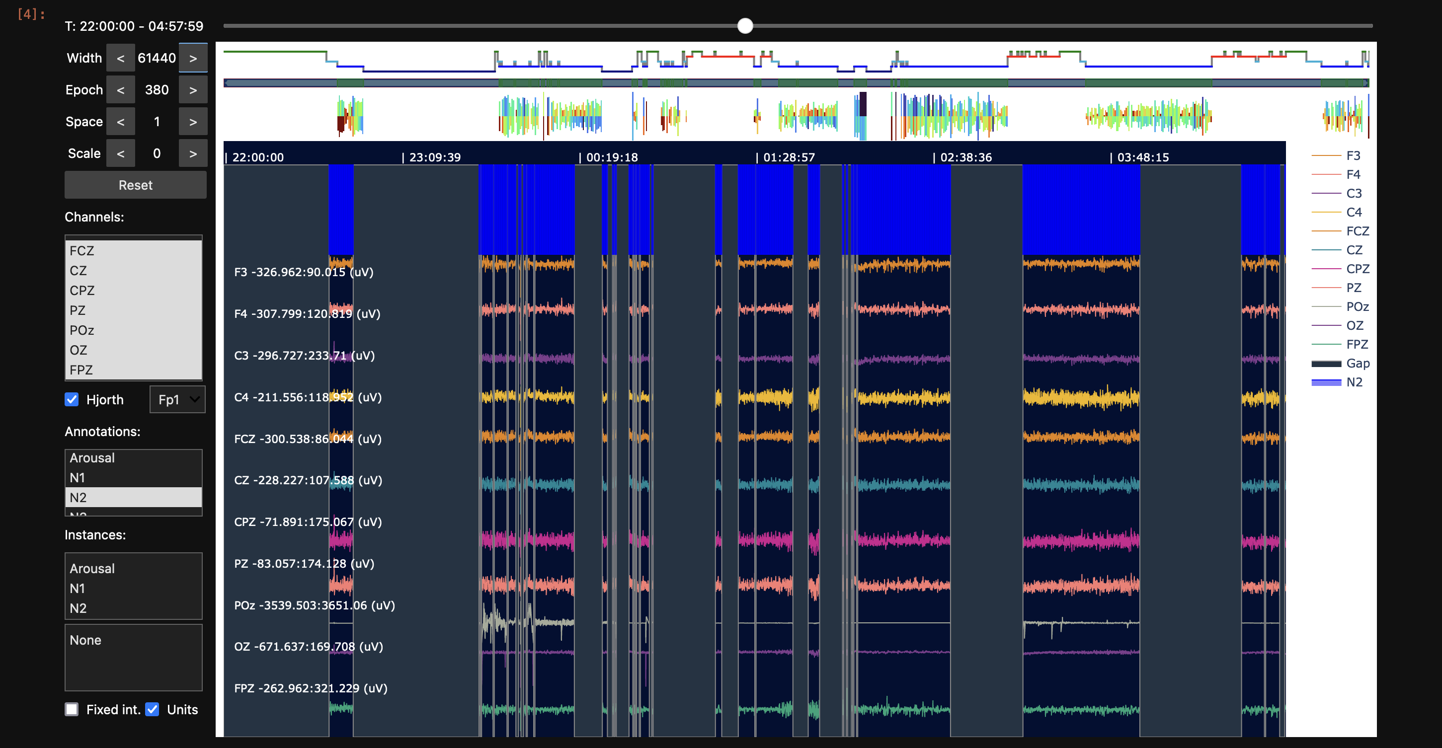Click Width increase arrow button
The height and width of the screenshot is (748, 1442).
pos(193,58)
